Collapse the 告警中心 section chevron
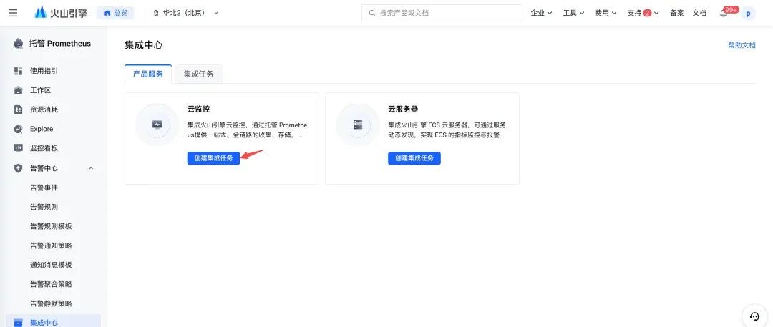Screen dimensions: 773x327 [x=91, y=168]
